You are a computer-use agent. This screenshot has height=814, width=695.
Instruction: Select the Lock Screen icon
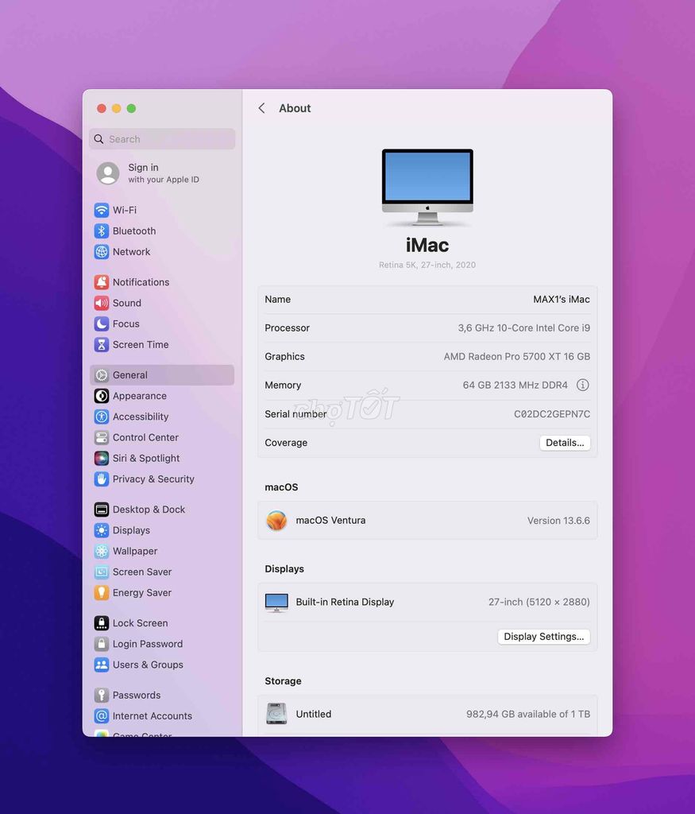pos(102,623)
